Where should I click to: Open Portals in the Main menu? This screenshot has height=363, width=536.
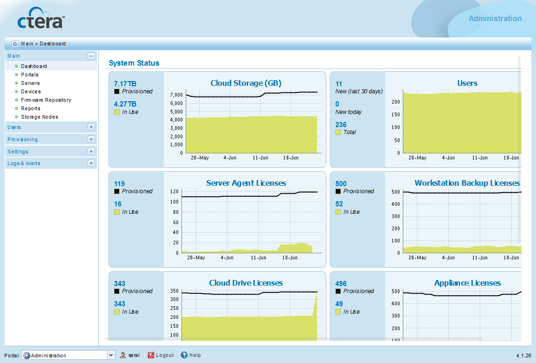click(30, 75)
